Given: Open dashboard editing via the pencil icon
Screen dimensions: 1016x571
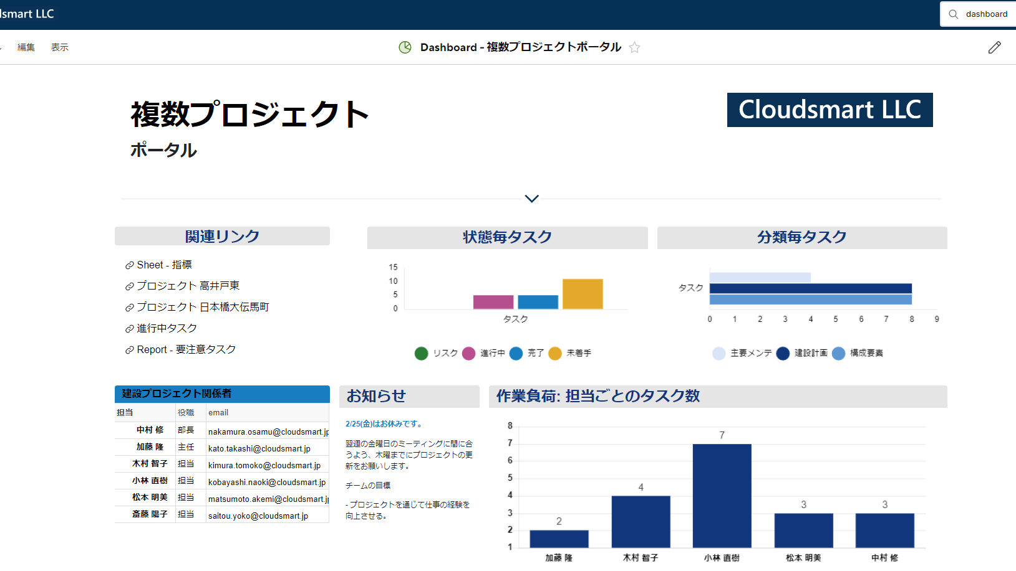Looking at the screenshot, I should (x=995, y=47).
